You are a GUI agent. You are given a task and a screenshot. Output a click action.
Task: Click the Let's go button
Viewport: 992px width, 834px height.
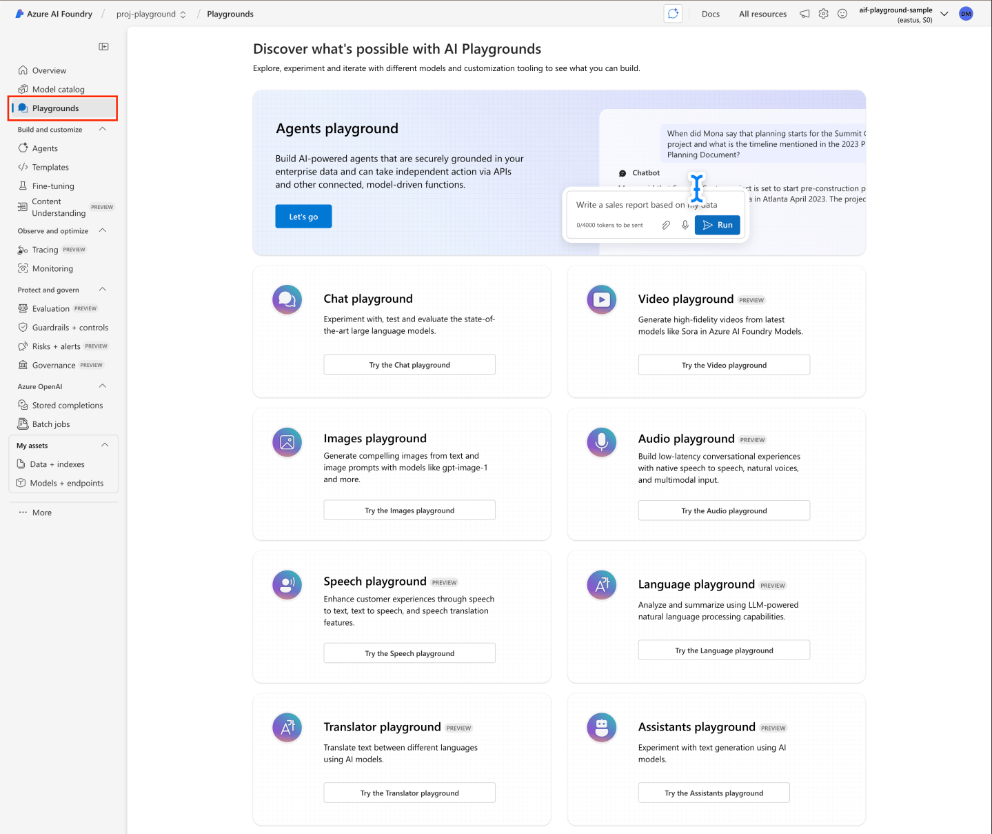click(303, 217)
